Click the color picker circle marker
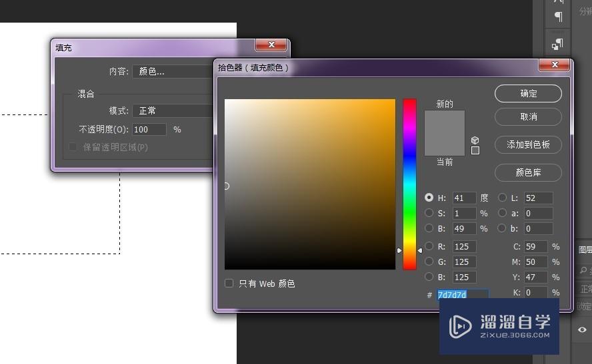This screenshot has height=364, width=592. 227,186
